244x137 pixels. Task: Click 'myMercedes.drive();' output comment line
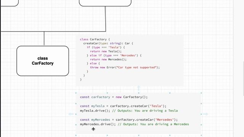135,124
